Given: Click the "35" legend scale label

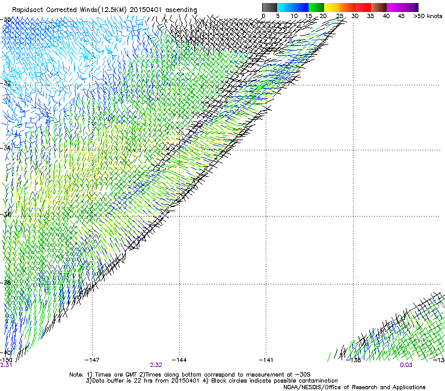Looking at the screenshot, I should [x=370, y=16].
